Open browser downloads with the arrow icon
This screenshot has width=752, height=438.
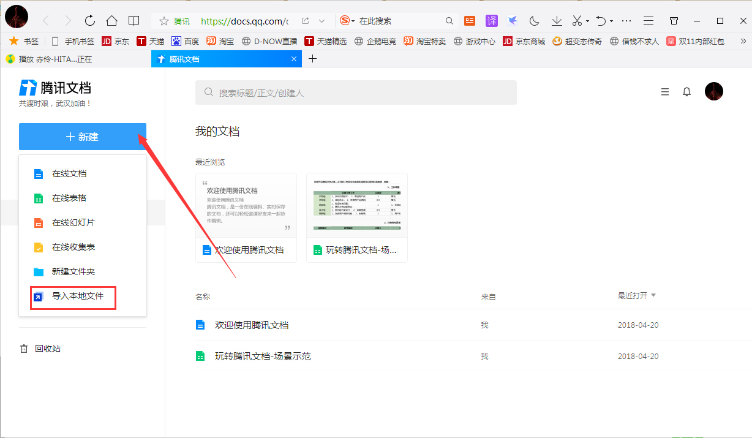click(556, 20)
